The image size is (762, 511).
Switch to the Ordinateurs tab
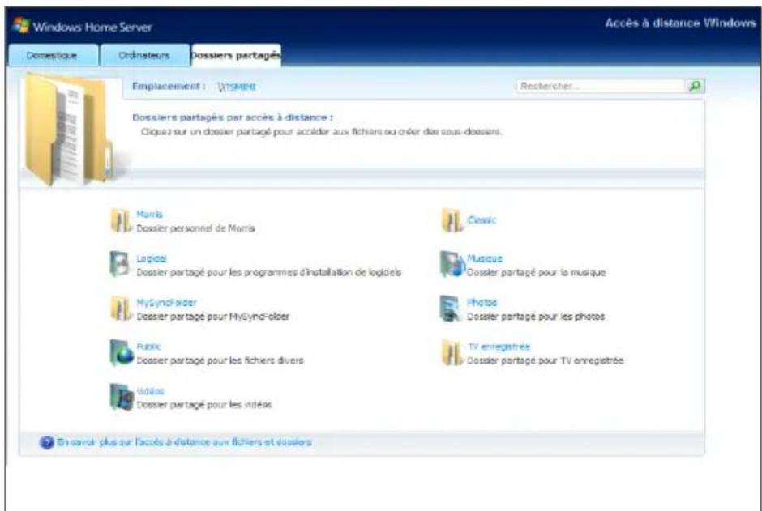(x=143, y=55)
